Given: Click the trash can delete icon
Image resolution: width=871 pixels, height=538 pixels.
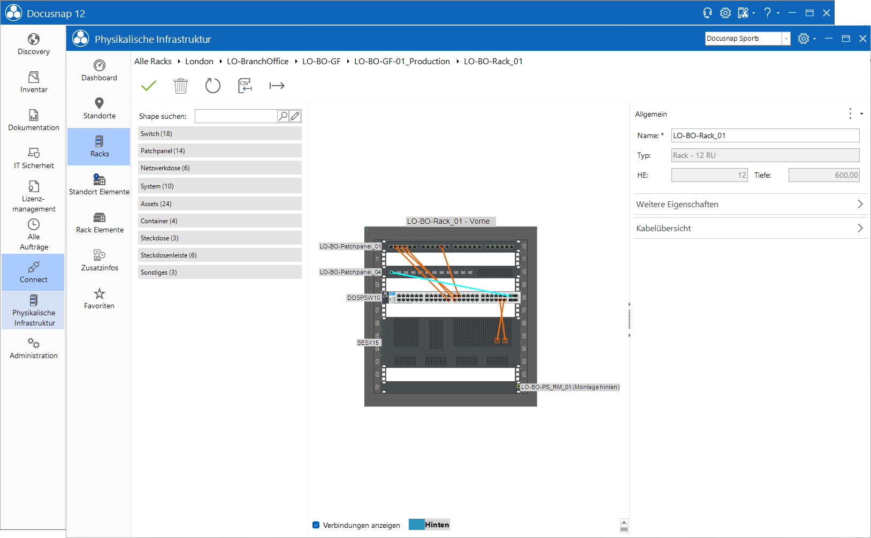Looking at the screenshot, I should coord(181,86).
